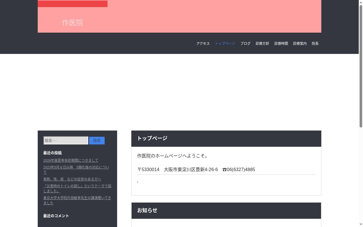Click the 最近のコメント sidebar heading
The width and height of the screenshot is (363, 227).
pos(56,216)
